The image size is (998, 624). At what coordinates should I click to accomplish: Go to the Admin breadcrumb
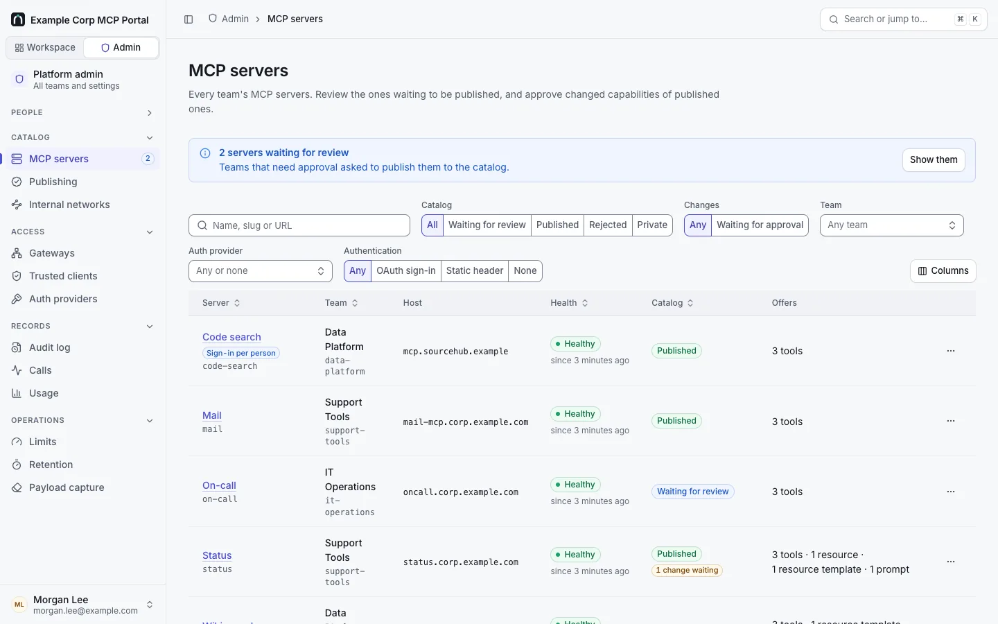pyautogui.click(x=229, y=19)
